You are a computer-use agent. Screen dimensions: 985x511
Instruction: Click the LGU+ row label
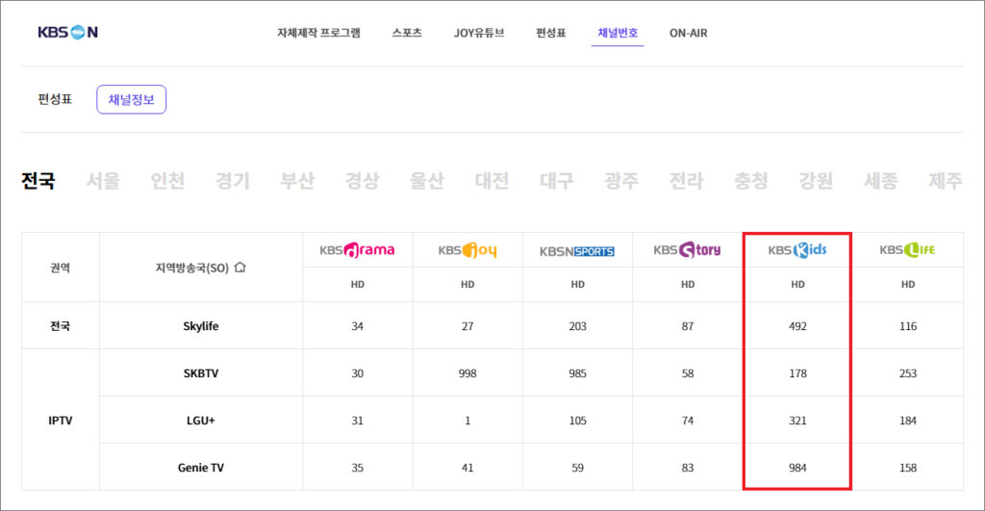[201, 420]
